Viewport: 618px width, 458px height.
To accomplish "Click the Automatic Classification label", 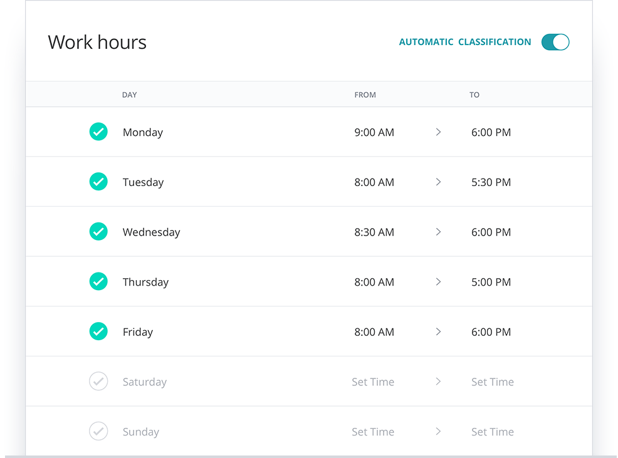I will pyautogui.click(x=465, y=42).
